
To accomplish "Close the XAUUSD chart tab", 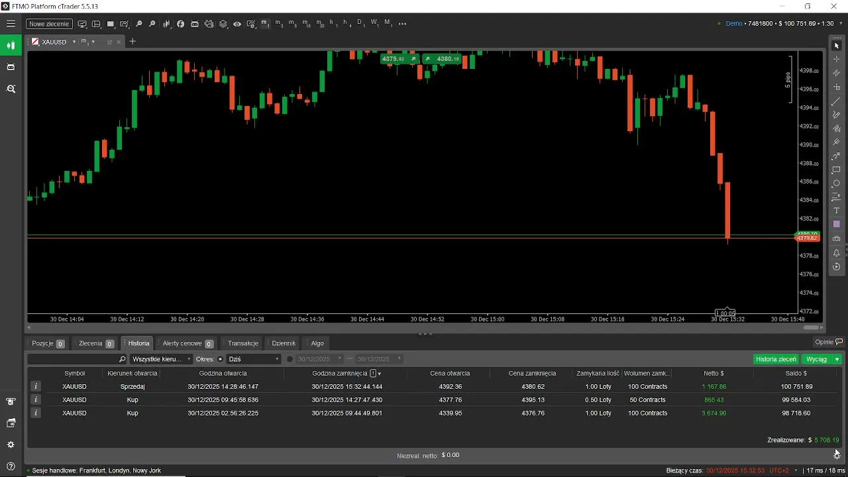I will coord(119,42).
